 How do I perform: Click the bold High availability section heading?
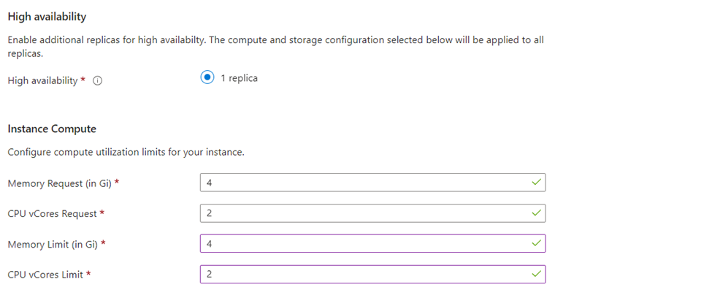coord(47,18)
